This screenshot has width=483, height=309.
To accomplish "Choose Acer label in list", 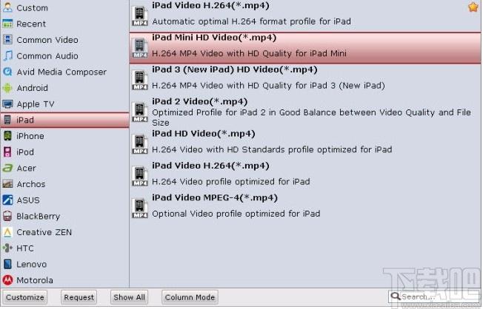I will [x=26, y=169].
